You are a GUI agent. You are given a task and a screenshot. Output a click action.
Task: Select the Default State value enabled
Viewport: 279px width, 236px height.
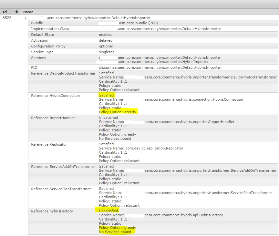(106, 35)
